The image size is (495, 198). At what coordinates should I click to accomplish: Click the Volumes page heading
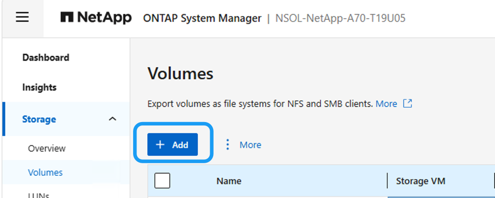tap(180, 74)
